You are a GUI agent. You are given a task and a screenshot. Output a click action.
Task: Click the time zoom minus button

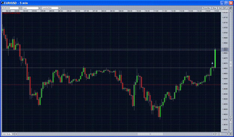click(x=217, y=134)
